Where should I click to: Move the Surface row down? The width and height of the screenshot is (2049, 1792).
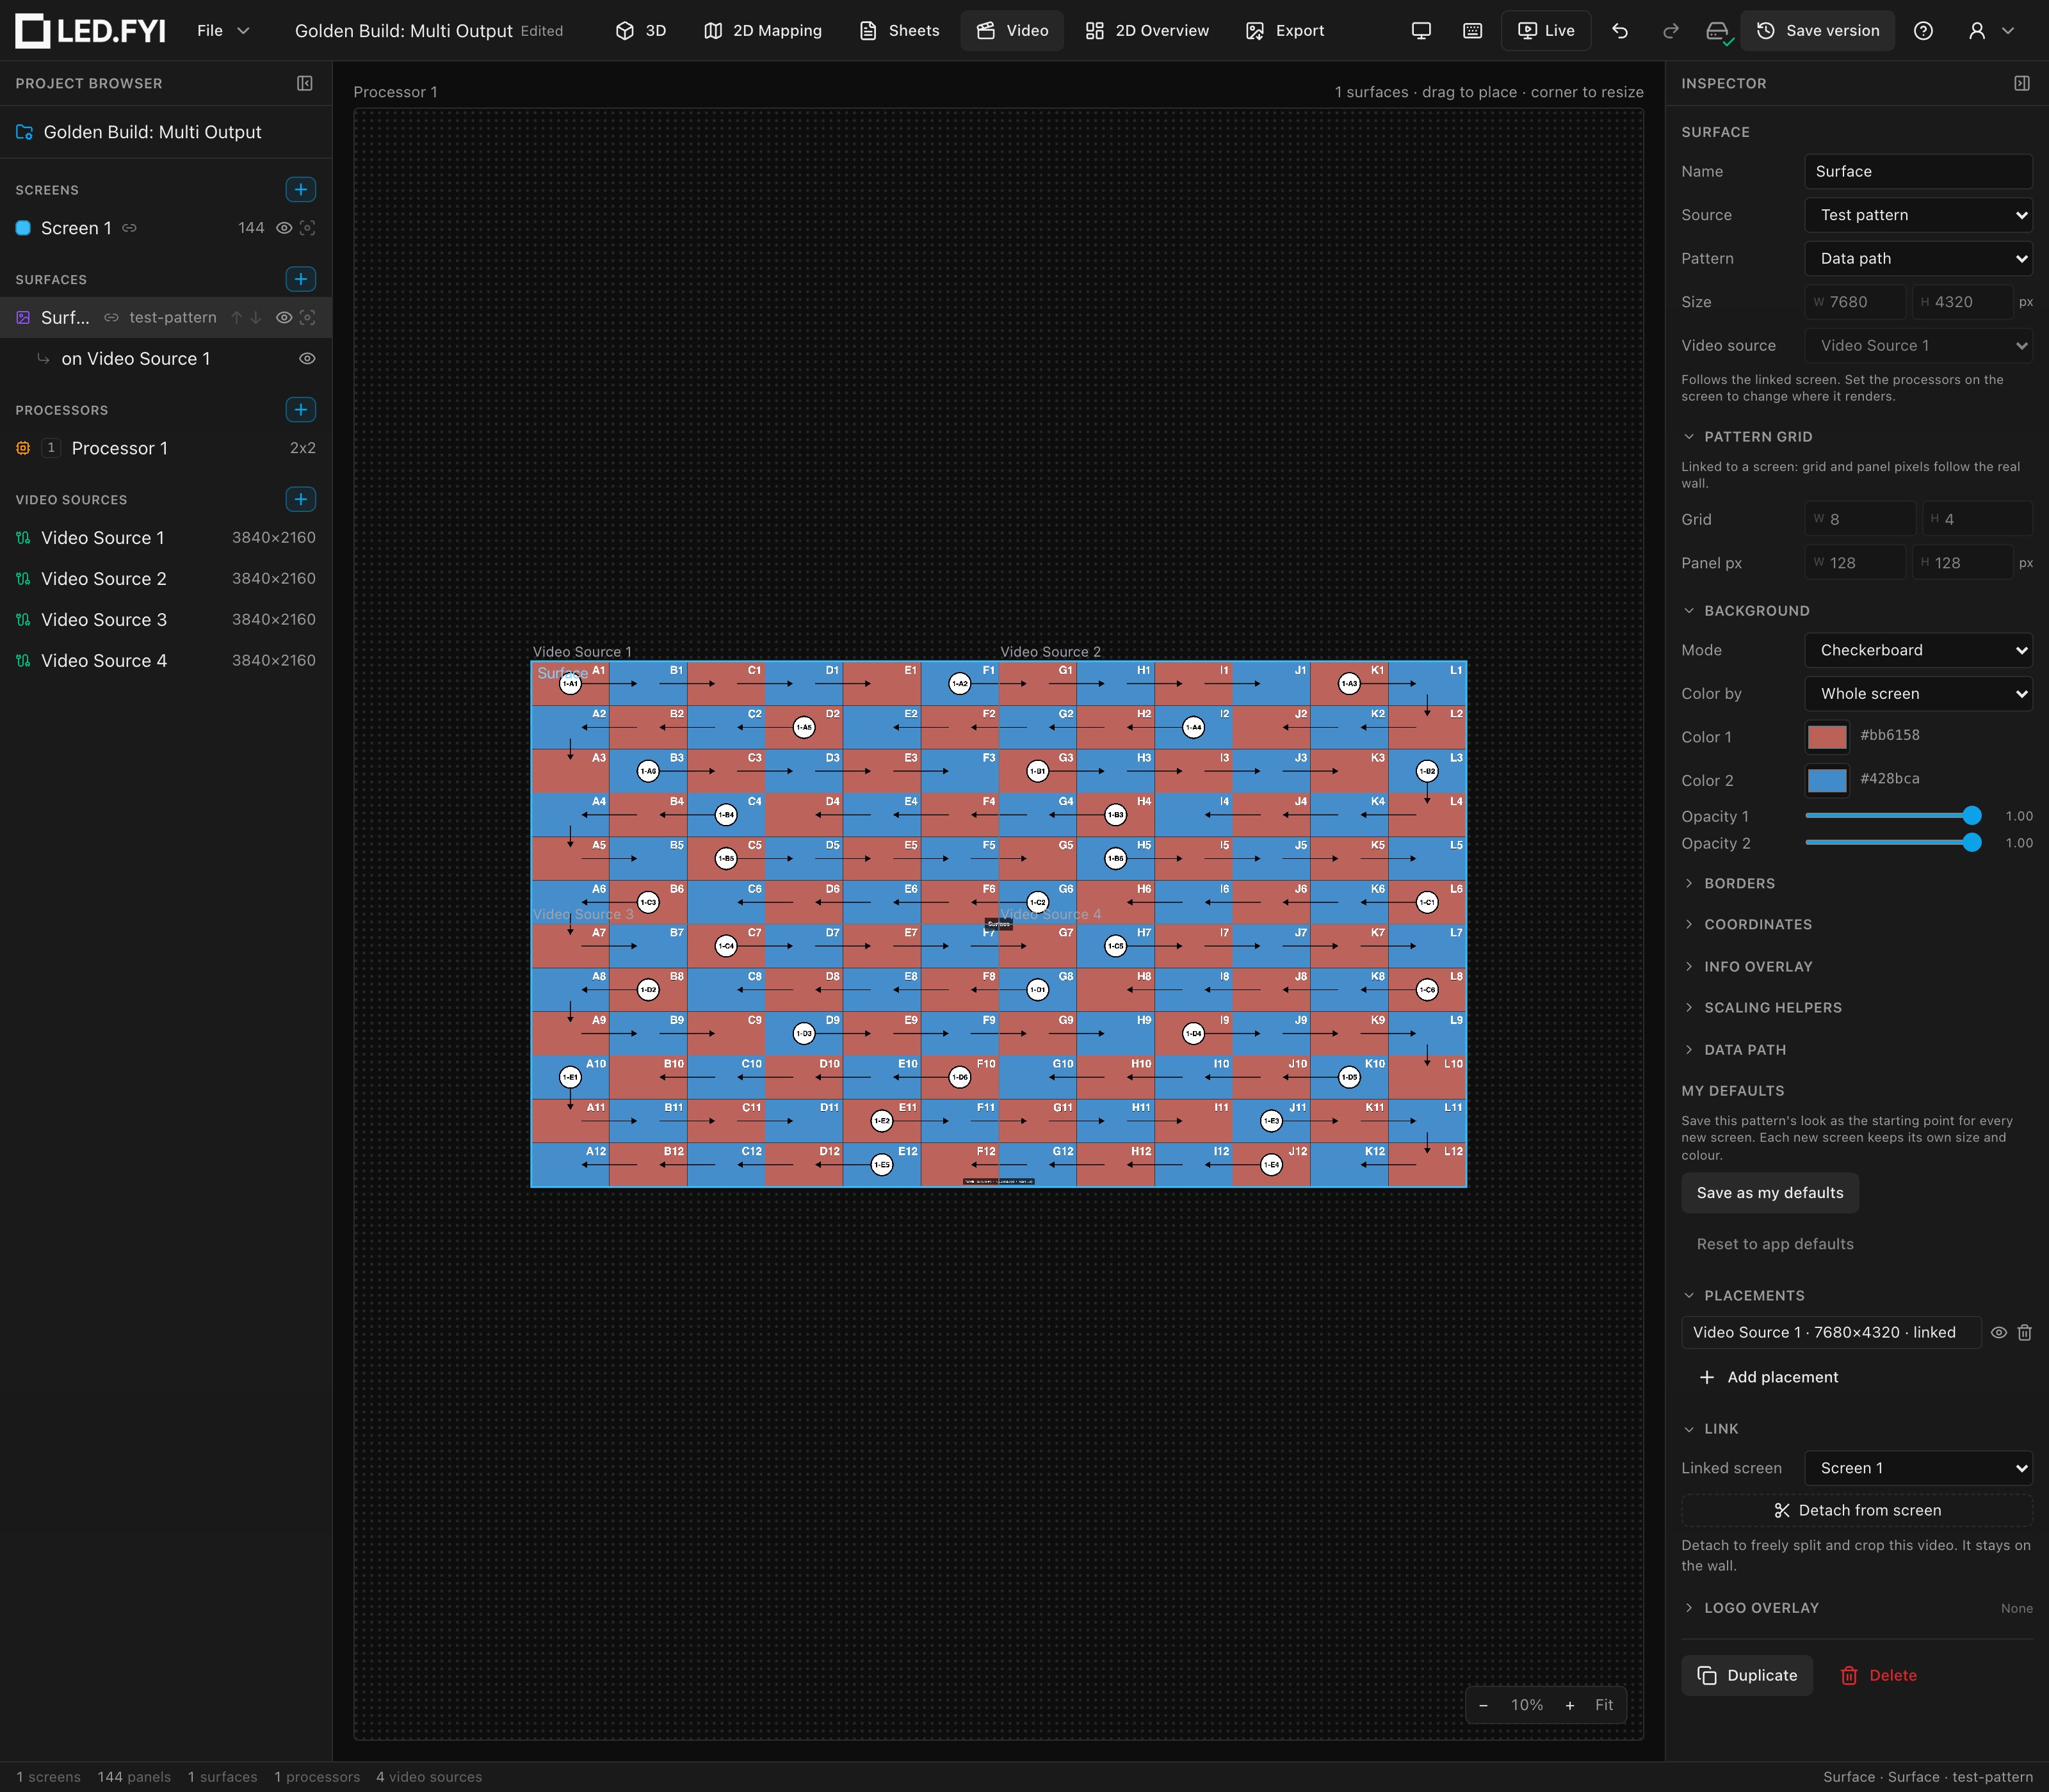(255, 317)
